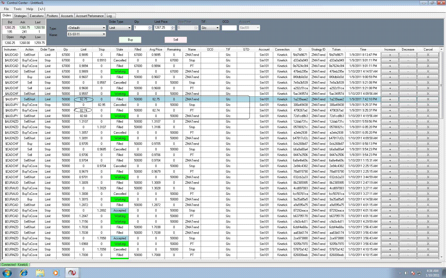Cancel the accepted $EURCAD stop order
The width and height of the screenshot is (446, 278).
click(428, 210)
